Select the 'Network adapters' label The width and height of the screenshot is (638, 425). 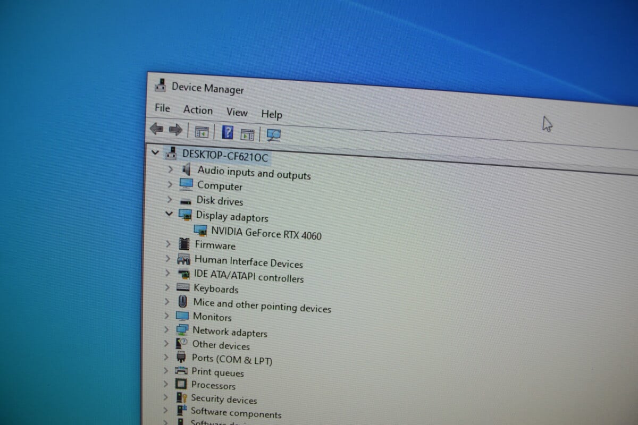click(230, 331)
